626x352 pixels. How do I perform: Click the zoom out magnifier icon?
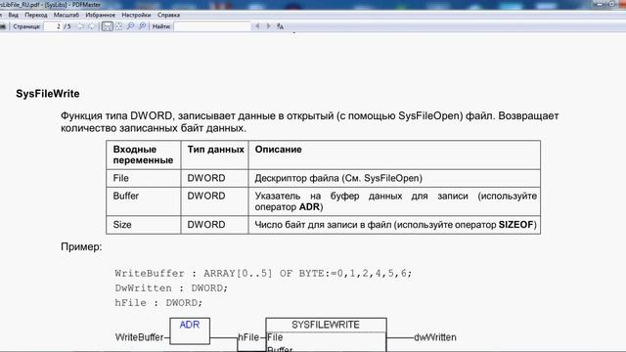pyautogui.click(x=130, y=26)
